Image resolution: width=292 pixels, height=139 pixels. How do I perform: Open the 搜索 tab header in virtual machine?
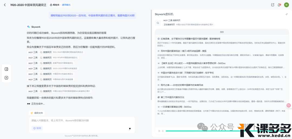pyautogui.click(x=222, y=32)
